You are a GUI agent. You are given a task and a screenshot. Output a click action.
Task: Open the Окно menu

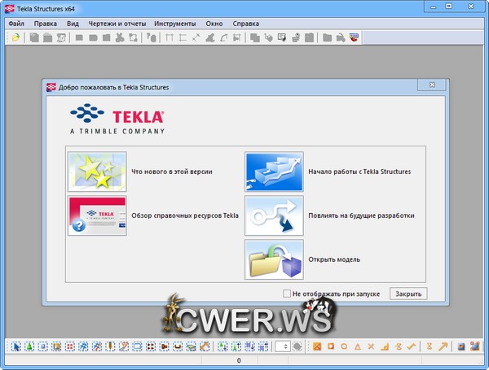[214, 24]
